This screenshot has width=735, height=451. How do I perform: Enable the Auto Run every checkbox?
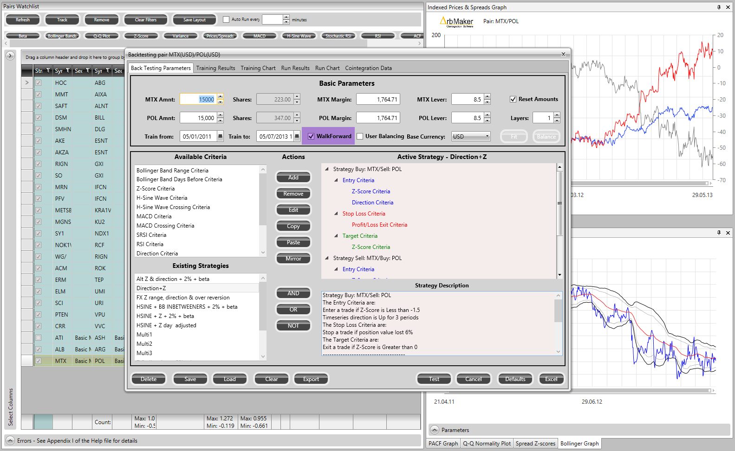pos(226,19)
